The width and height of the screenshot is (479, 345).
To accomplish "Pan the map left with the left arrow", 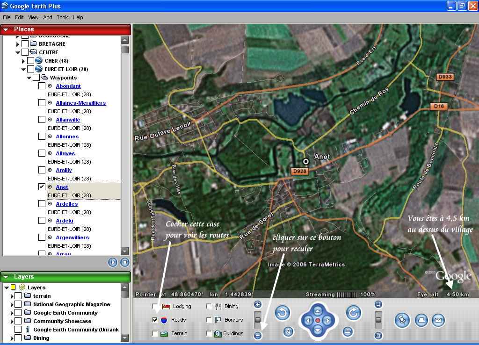I will (x=308, y=321).
